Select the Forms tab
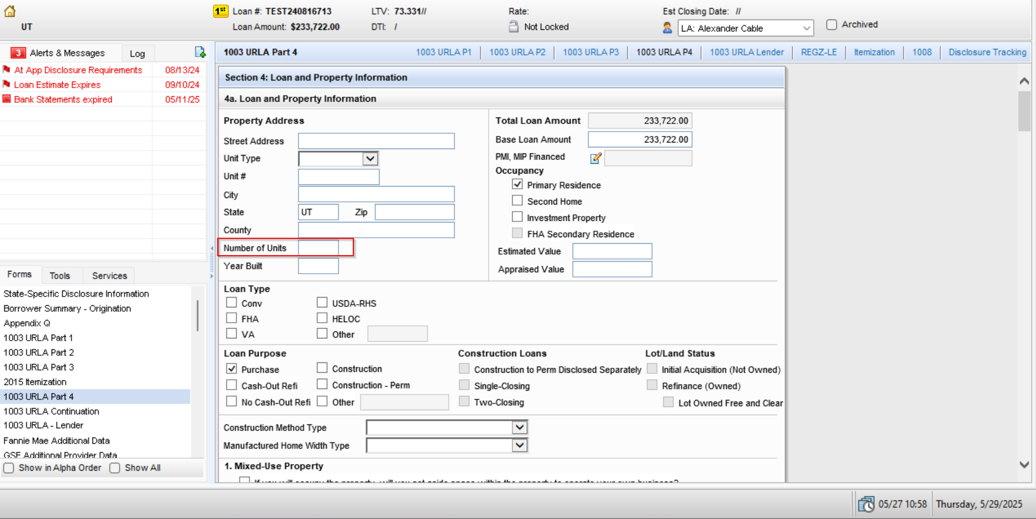The image size is (1036, 519). (x=20, y=275)
